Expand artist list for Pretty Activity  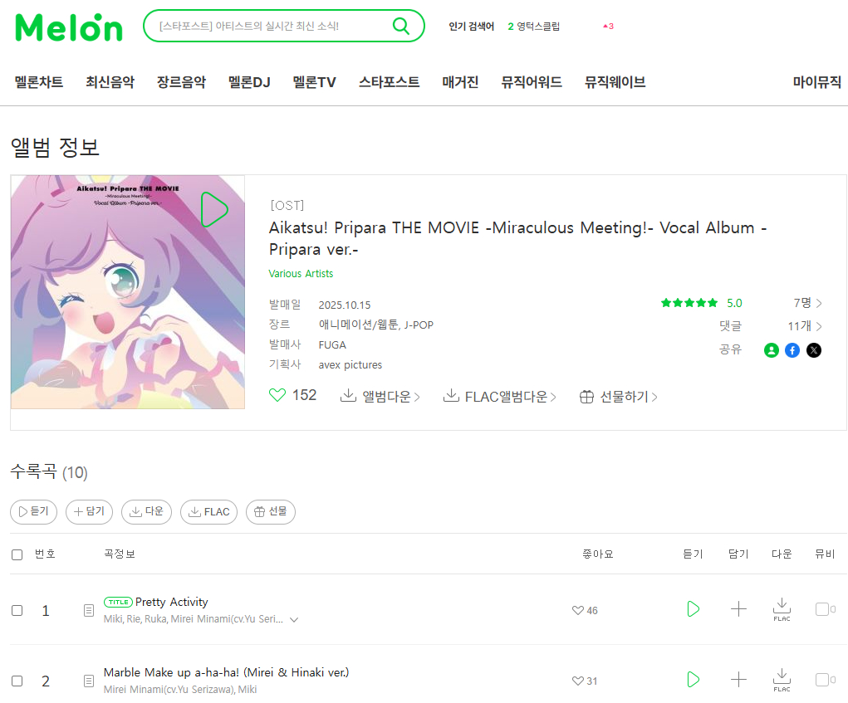[x=294, y=620]
